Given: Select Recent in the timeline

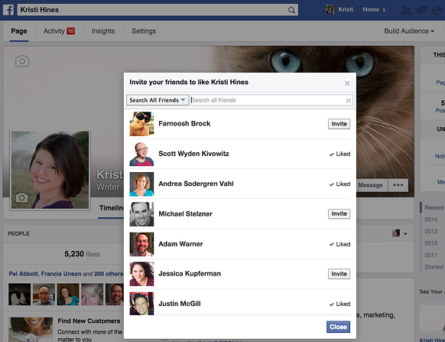Looking at the screenshot, I should [x=434, y=207].
